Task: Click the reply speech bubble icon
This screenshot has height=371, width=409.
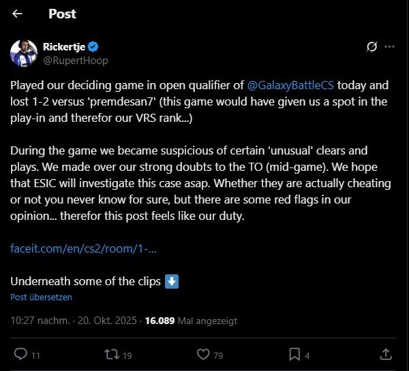Action: (20, 354)
